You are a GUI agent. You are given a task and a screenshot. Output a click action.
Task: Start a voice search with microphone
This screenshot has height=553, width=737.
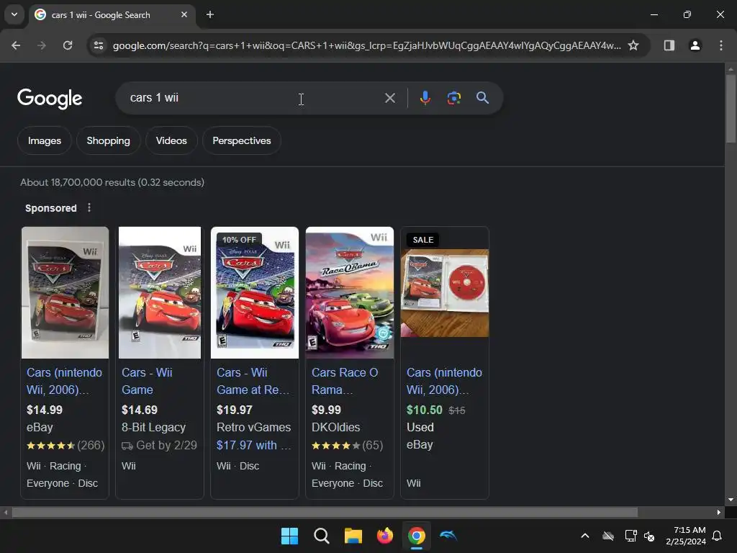[x=425, y=98]
